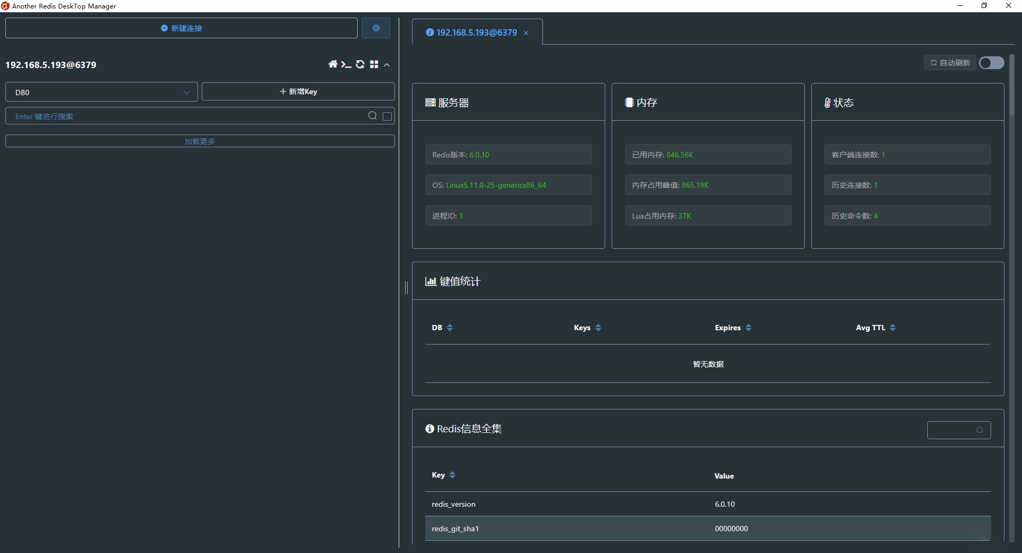The image size is (1022, 553).
Task: Open the connection grid menu
Action: tap(374, 64)
